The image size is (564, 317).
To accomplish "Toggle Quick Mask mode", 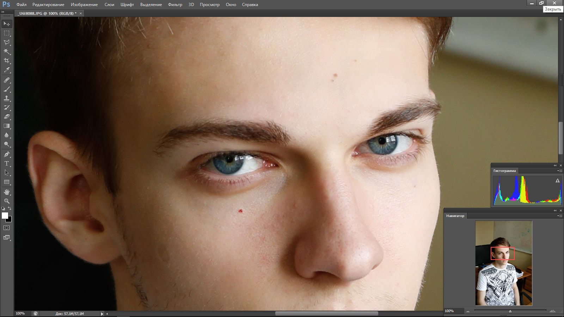I will (7, 228).
